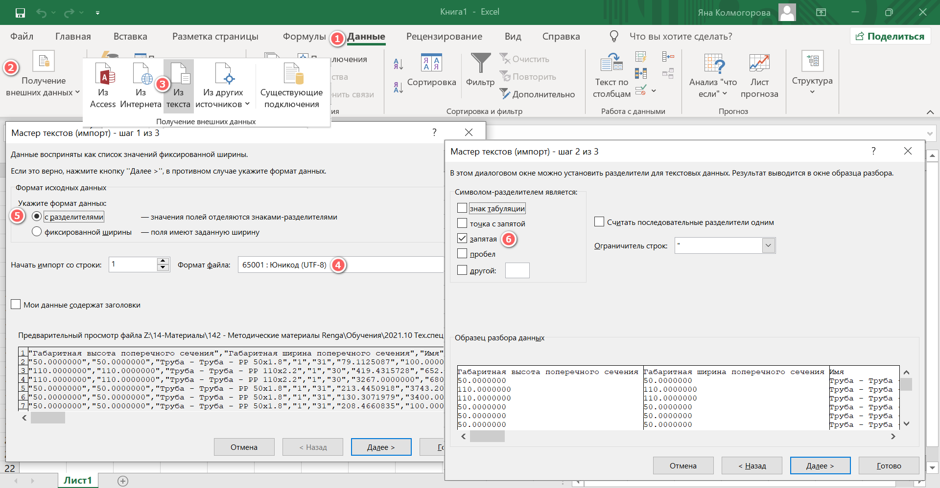Click Повторить filter button
This screenshot has width=940, height=488.
528,77
